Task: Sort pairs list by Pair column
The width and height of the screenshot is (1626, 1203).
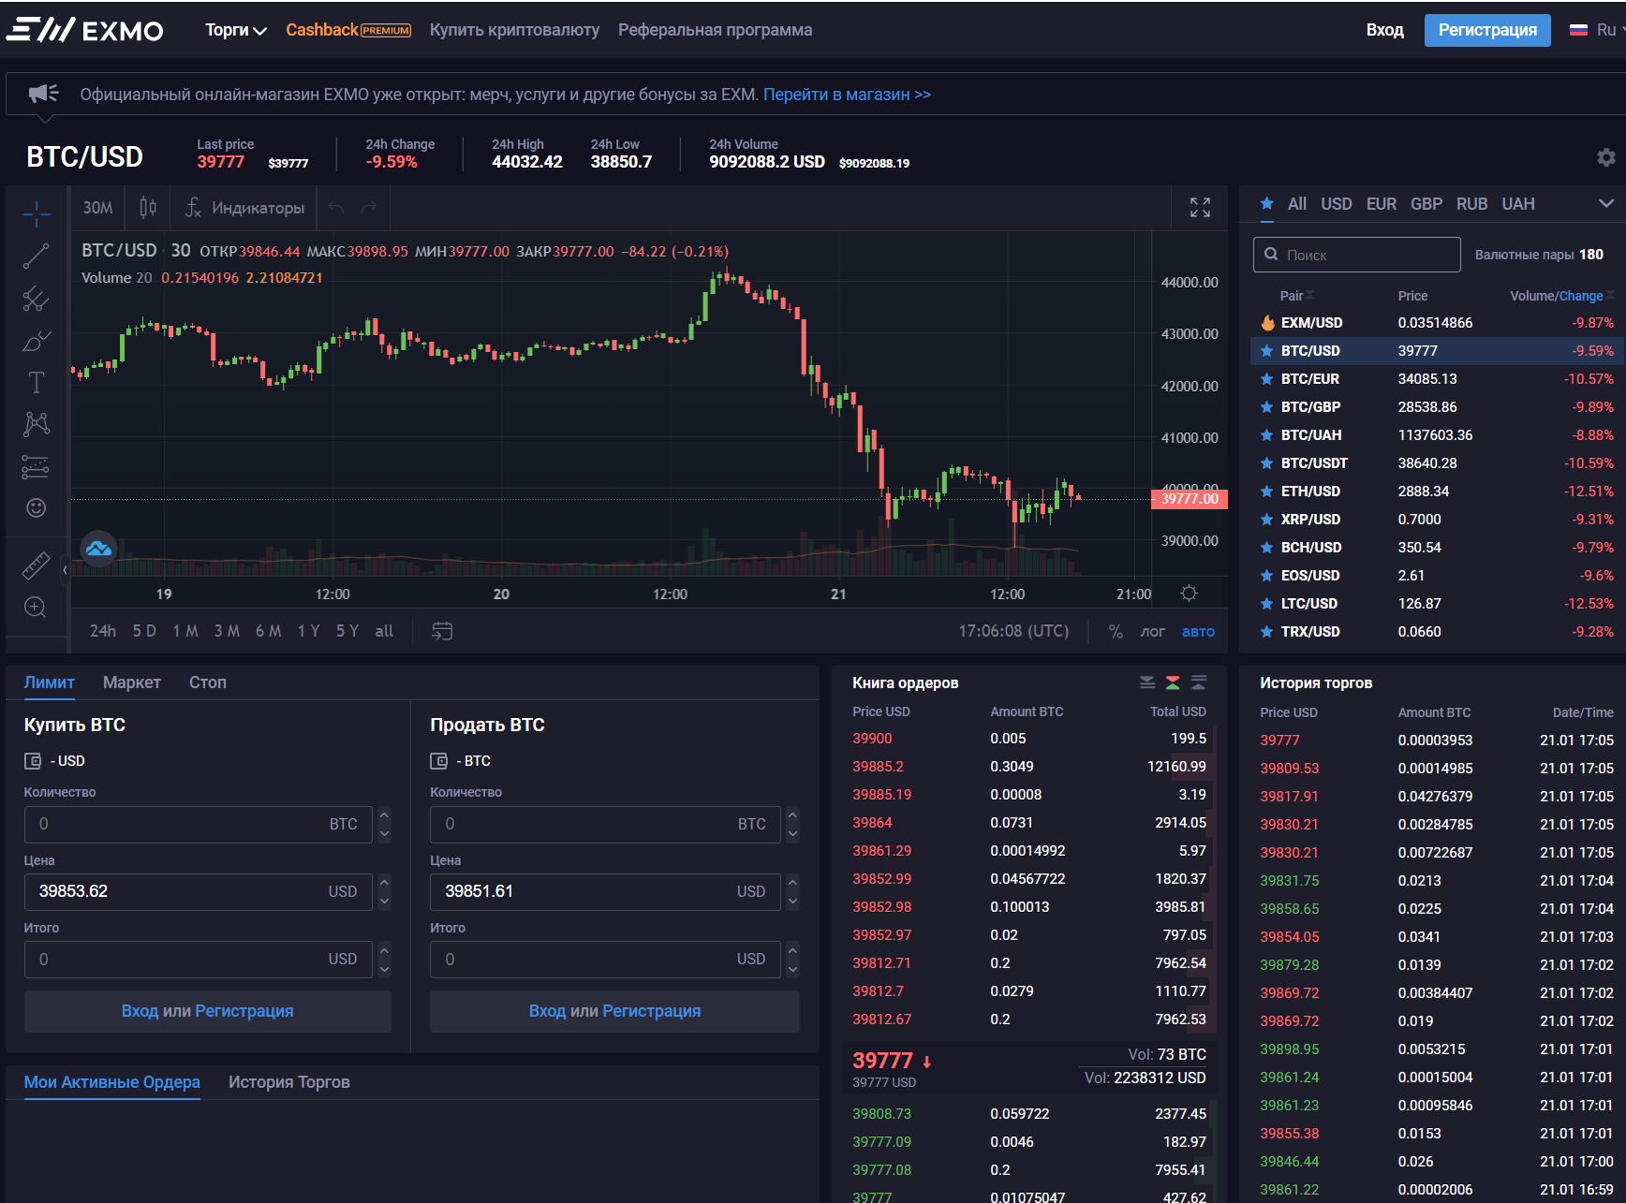Action: coord(1297,296)
